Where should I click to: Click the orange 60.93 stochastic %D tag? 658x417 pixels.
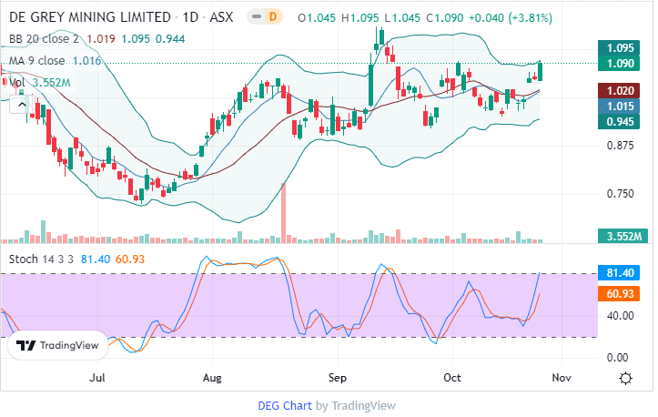tap(621, 293)
